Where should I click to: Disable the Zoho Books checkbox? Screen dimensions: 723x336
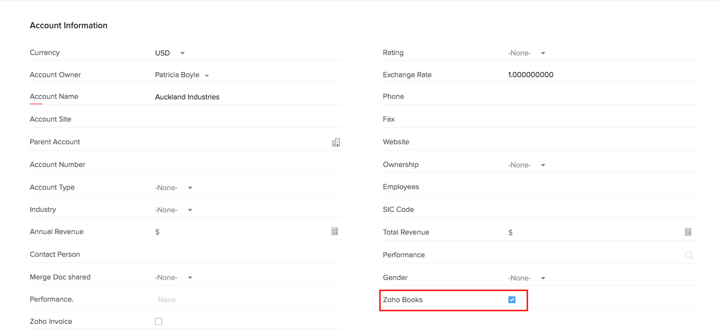(511, 299)
